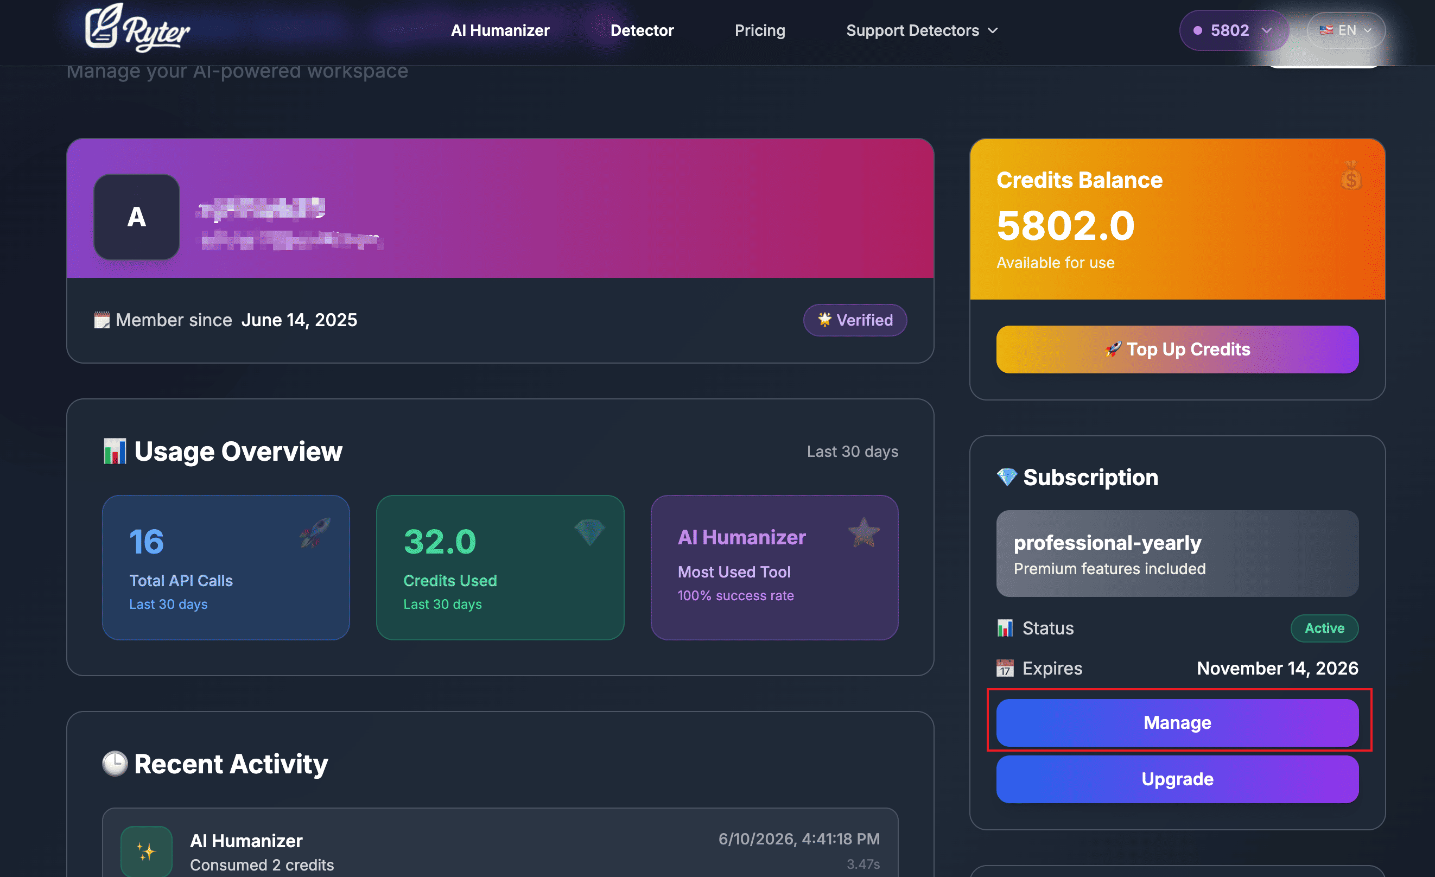Click the money bag icon in Credits Balance
Image resolution: width=1435 pixels, height=877 pixels.
1350,175
